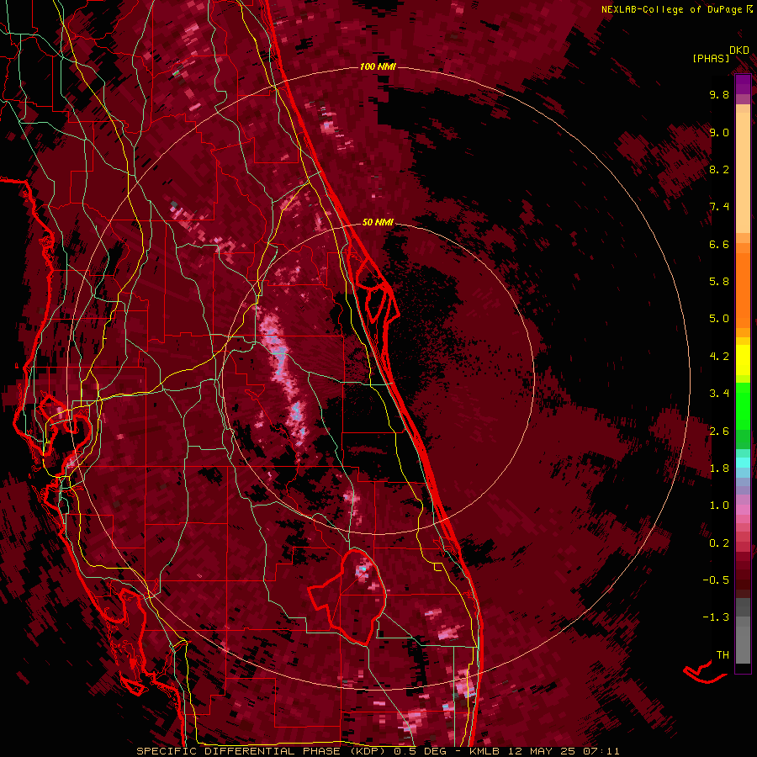Click the cyan band of the color scale
This screenshot has height=757, width=757.
point(743,463)
